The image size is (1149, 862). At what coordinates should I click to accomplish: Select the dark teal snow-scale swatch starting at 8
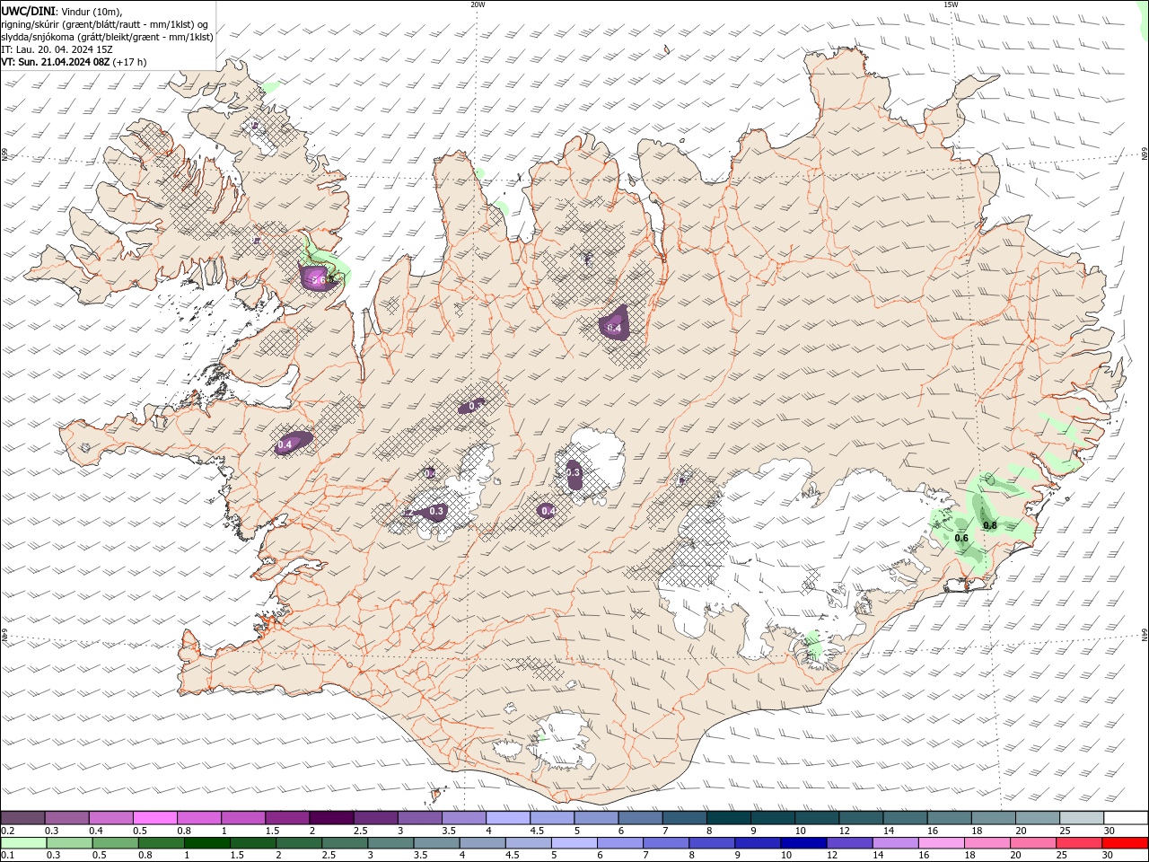point(728,818)
